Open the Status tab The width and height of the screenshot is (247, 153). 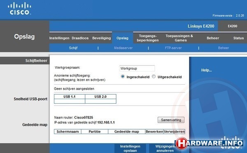pyautogui.click(x=238, y=38)
